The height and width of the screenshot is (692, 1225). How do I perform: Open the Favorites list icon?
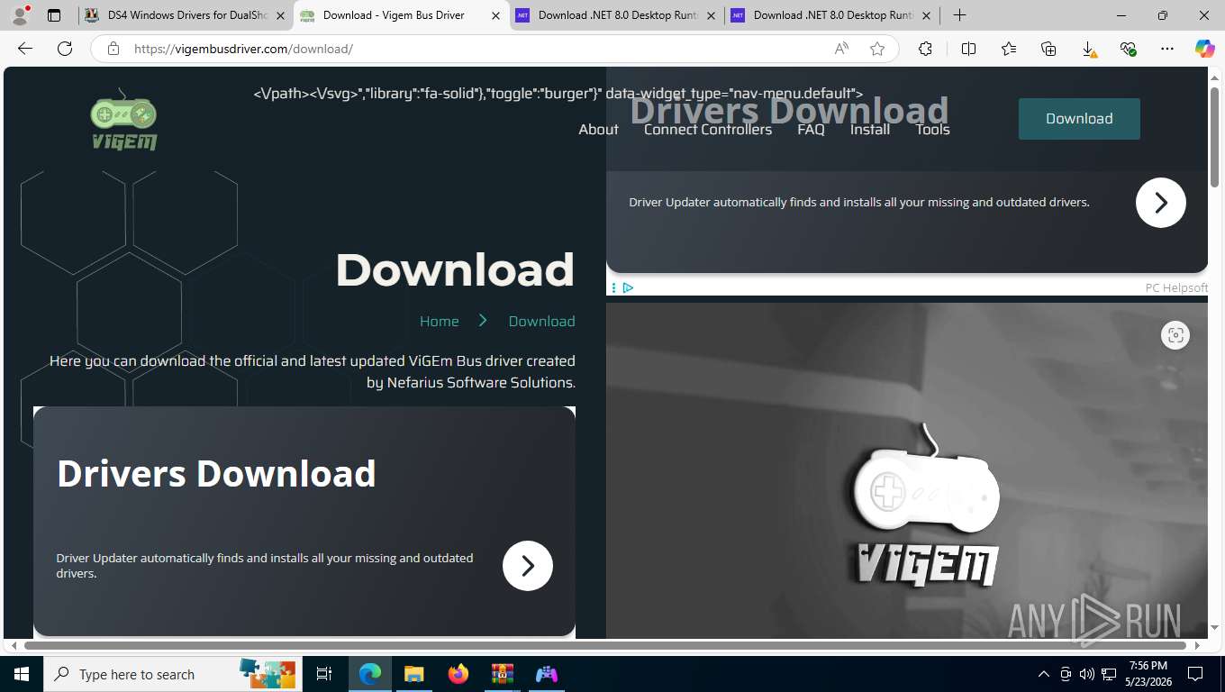point(1009,49)
